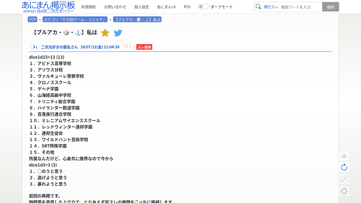Viewport: 361px width, 203px height.
Task: Go to あにまんch from the header
Action: pos(166,7)
